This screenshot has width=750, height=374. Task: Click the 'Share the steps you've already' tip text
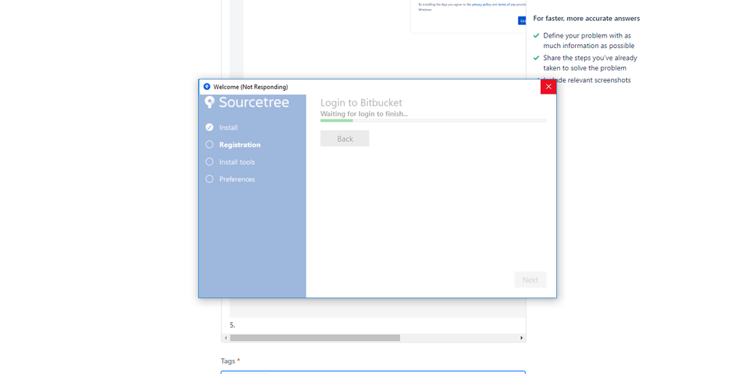[x=590, y=58]
